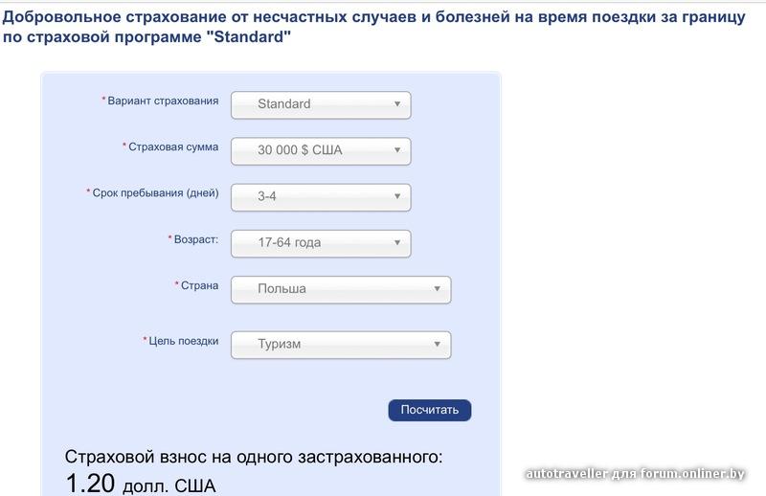Open the Страховая сумма dropdown
The width and height of the screenshot is (766, 496).
tap(321, 150)
